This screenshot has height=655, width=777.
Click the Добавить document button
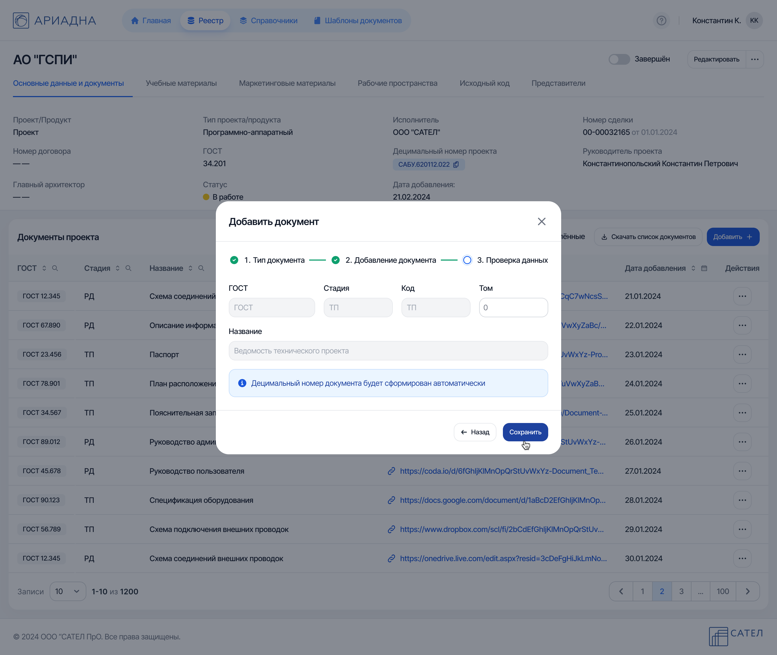point(733,237)
